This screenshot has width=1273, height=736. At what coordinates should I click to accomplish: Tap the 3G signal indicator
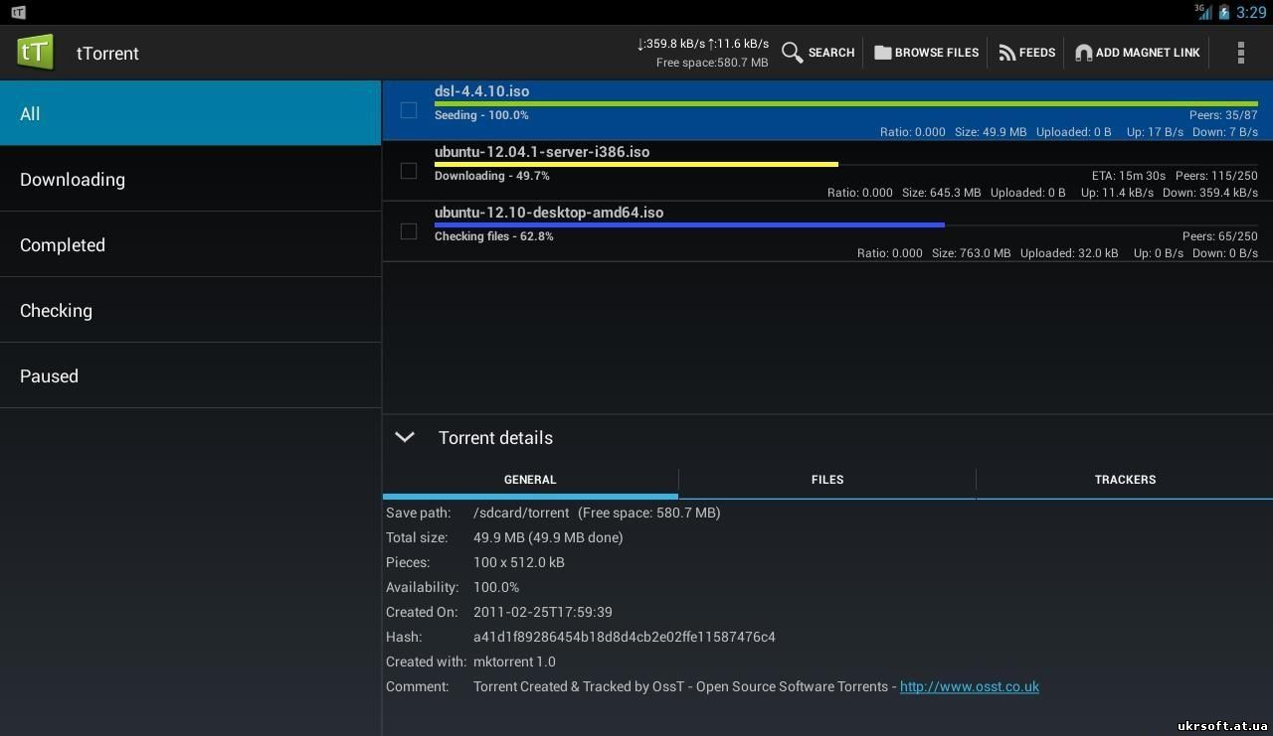click(1203, 12)
